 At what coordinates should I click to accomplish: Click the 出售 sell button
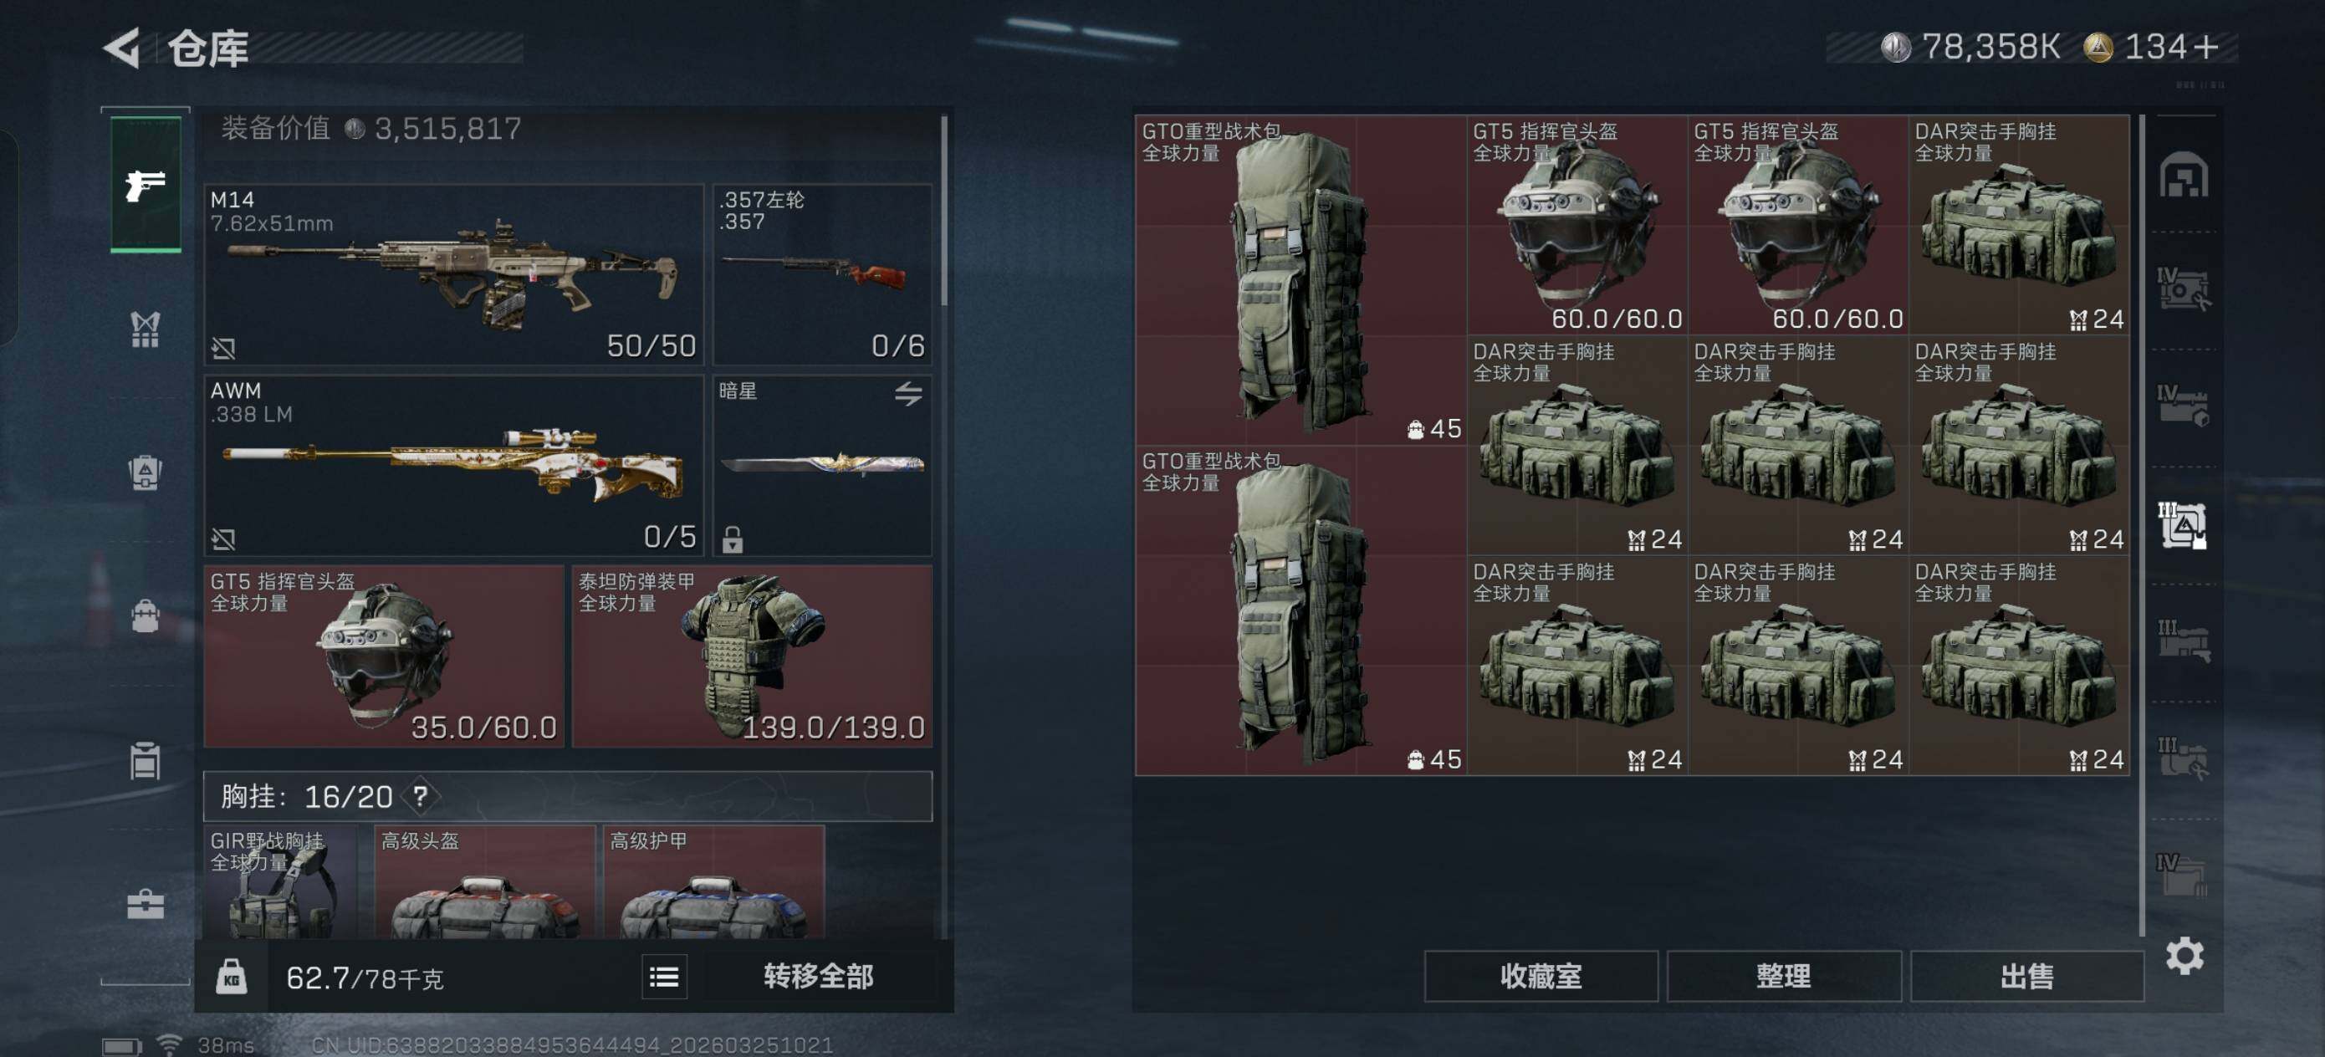(x=2026, y=976)
